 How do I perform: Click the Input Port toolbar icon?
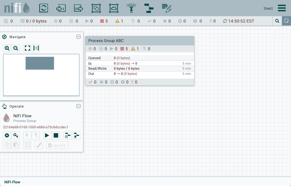[61, 8]
